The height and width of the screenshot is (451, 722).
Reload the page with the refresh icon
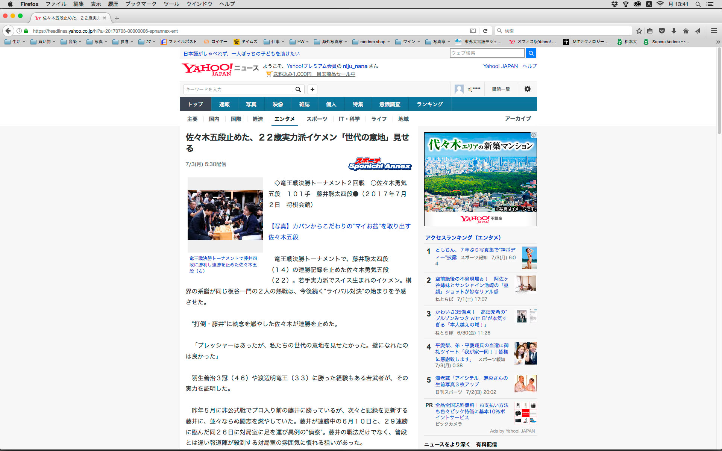pos(485,31)
